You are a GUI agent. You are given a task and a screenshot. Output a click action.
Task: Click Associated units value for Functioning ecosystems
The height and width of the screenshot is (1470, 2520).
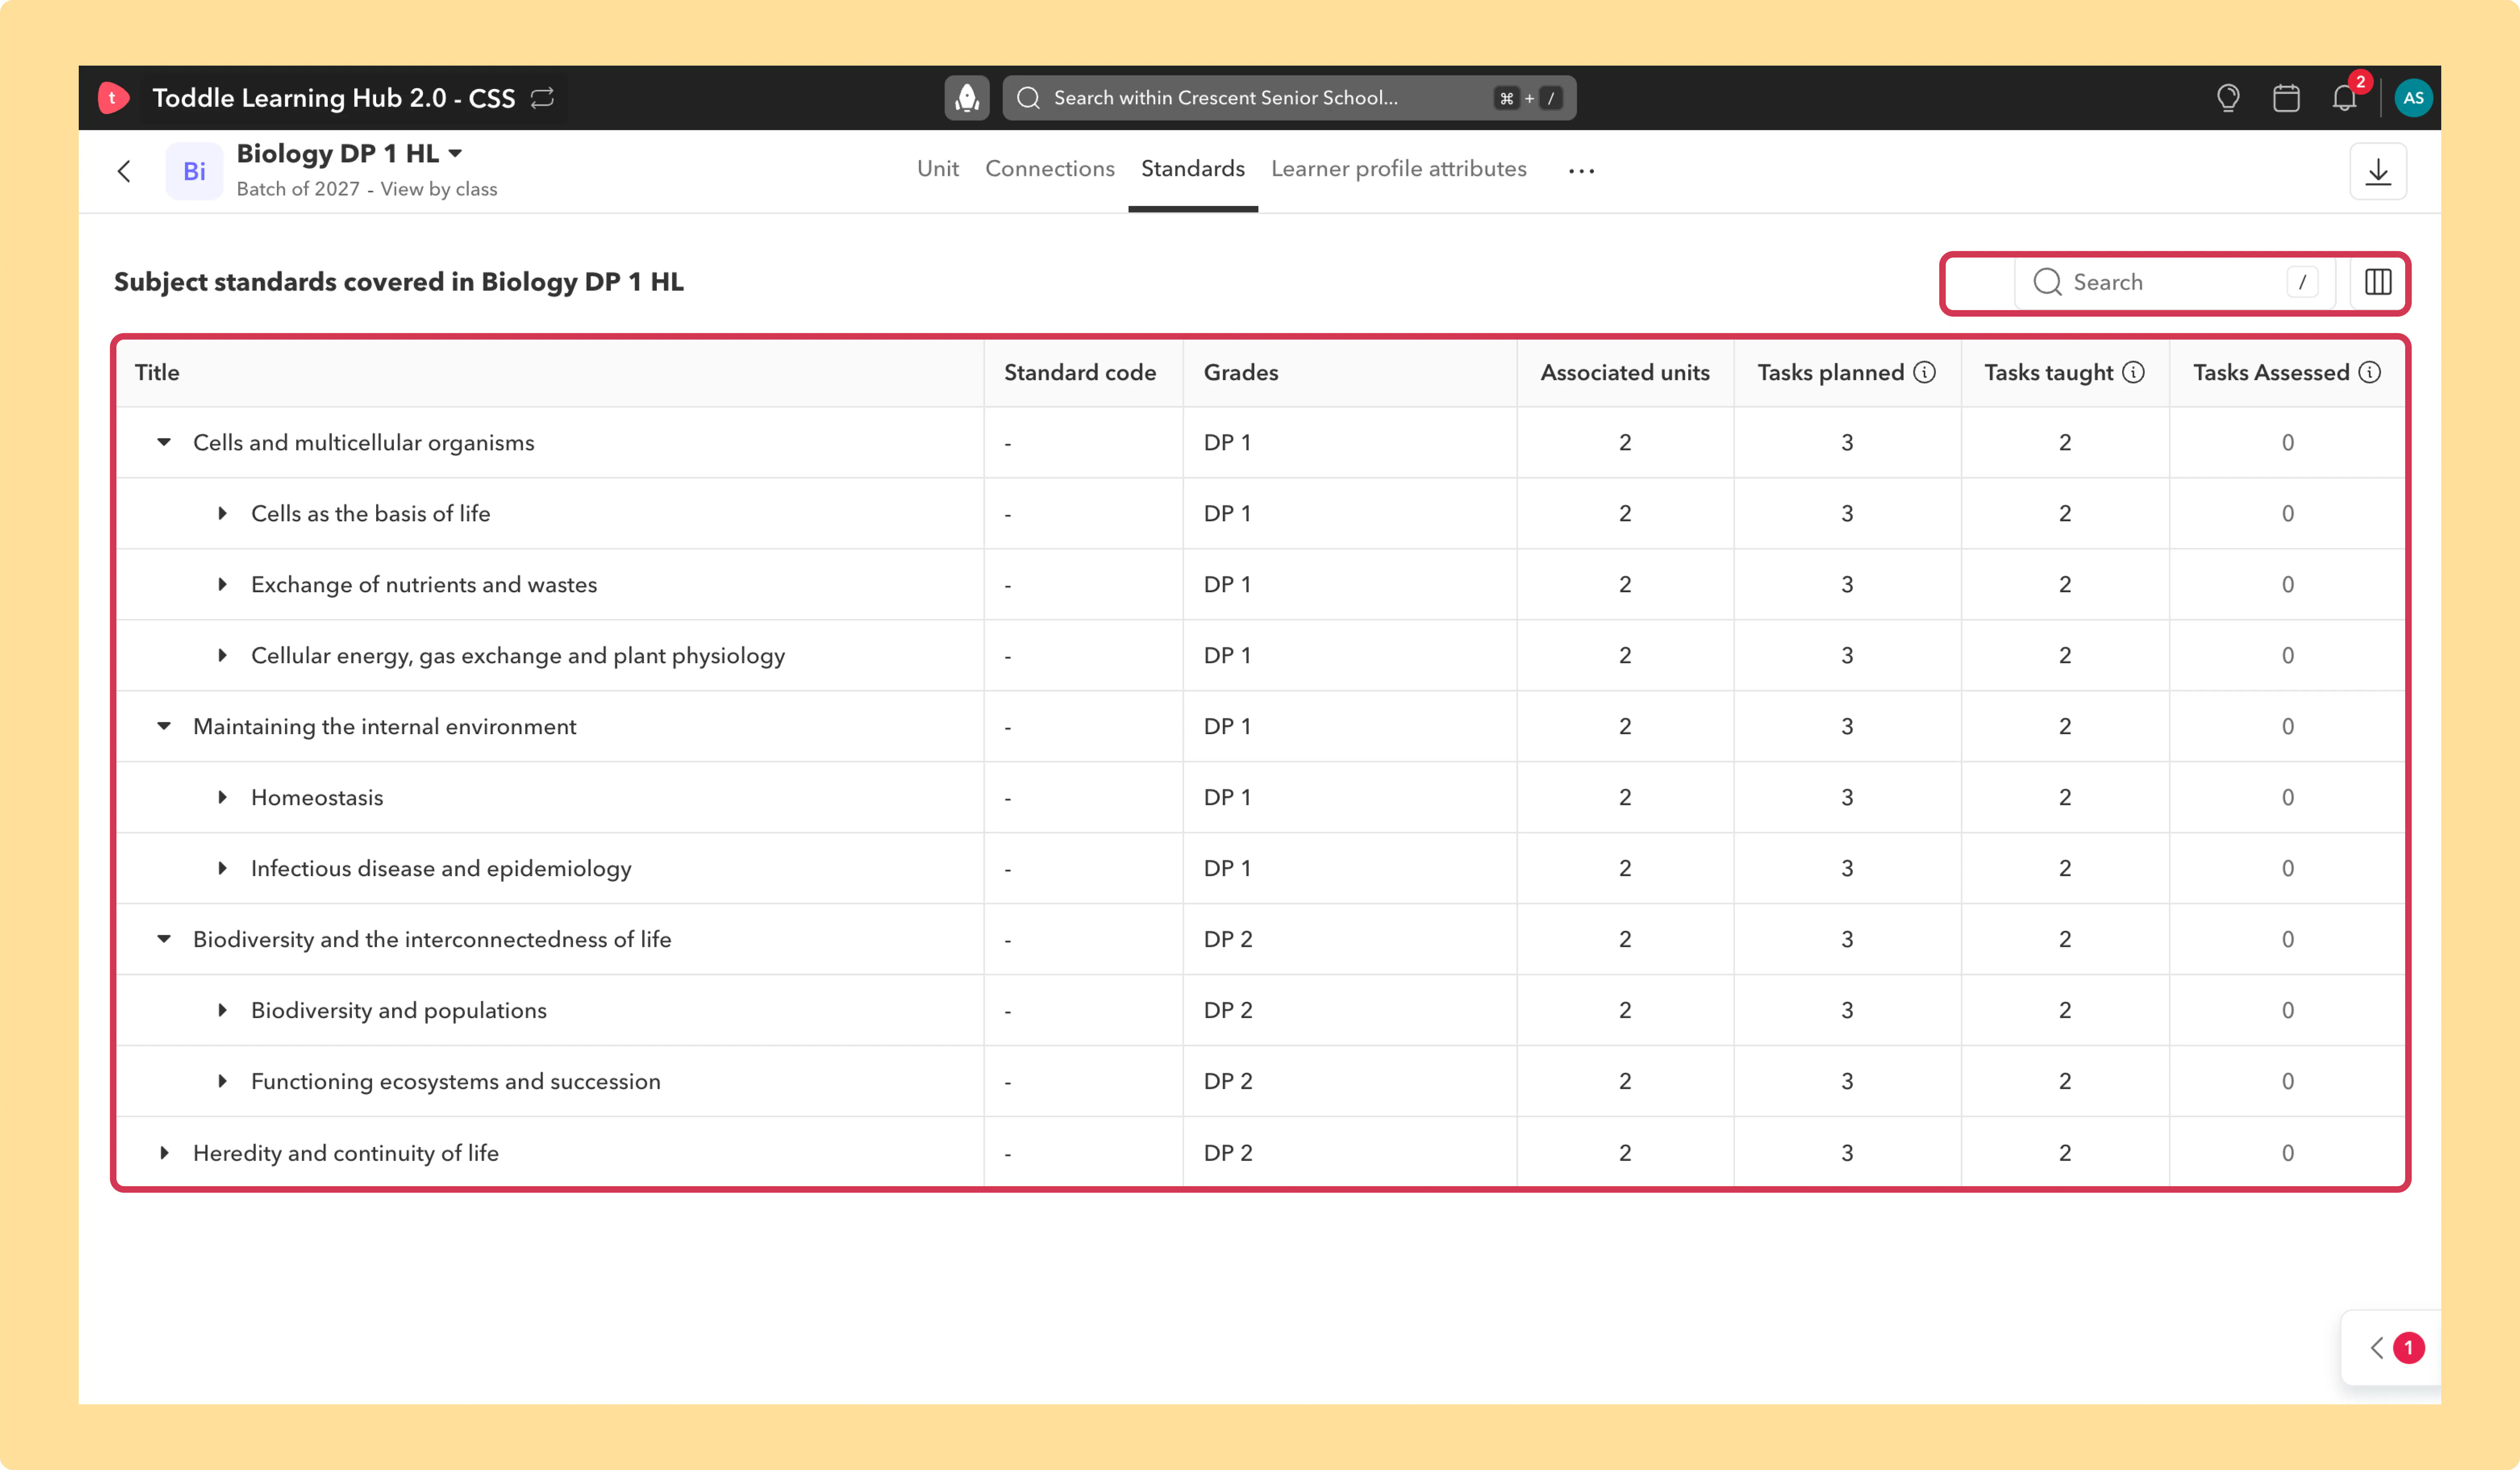1625,1081
